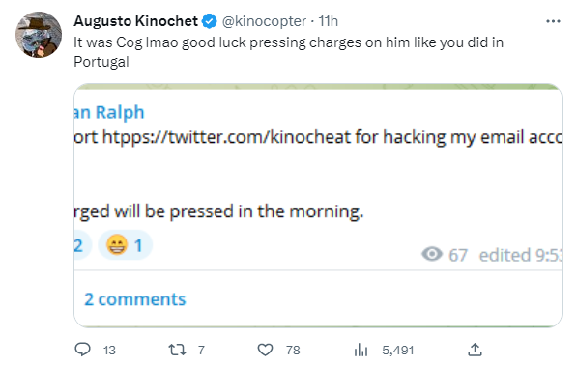Click the share upload icon
This screenshot has height=366, width=577.
475,350
